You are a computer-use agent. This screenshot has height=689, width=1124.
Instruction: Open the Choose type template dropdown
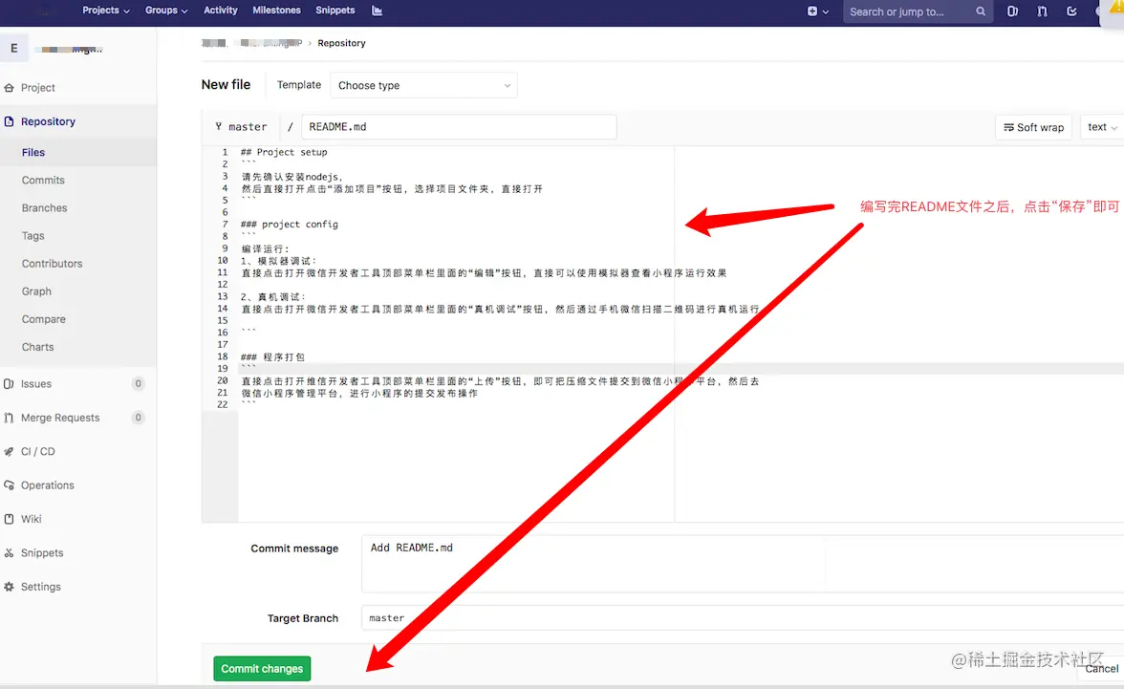click(x=423, y=85)
